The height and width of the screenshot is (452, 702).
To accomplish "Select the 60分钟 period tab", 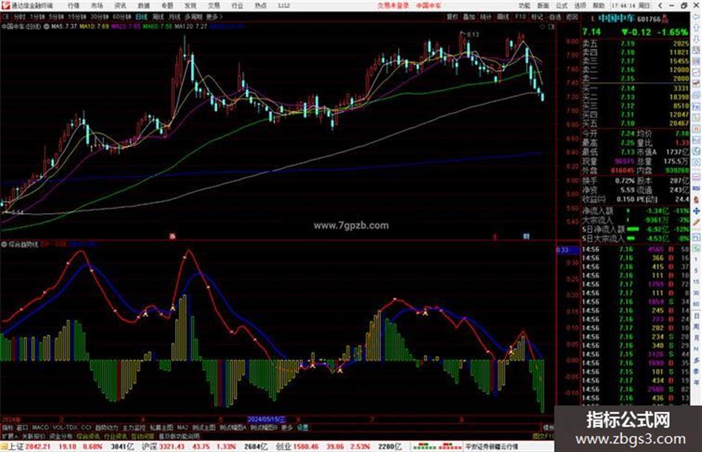I will (122, 16).
